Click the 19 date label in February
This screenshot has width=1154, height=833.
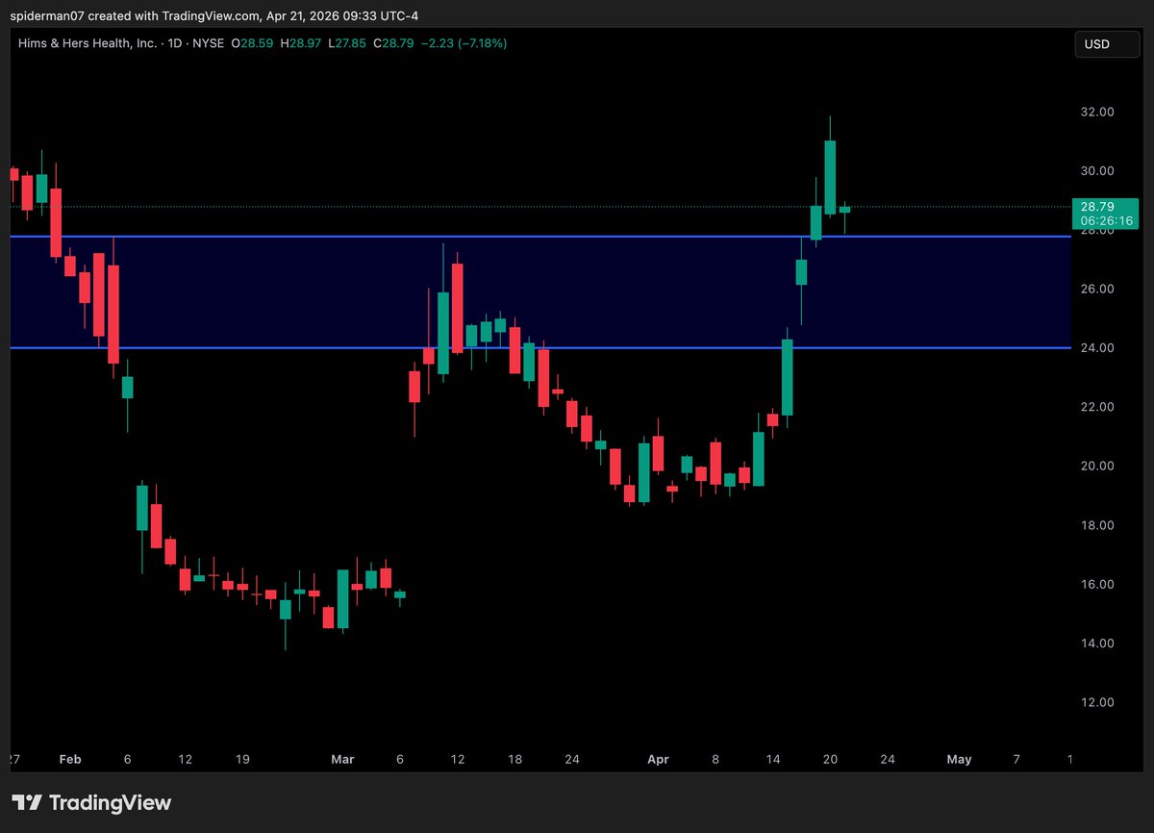click(242, 759)
